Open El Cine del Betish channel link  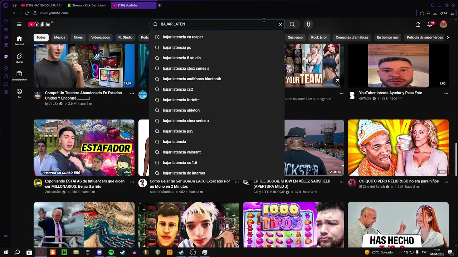tap(372, 187)
